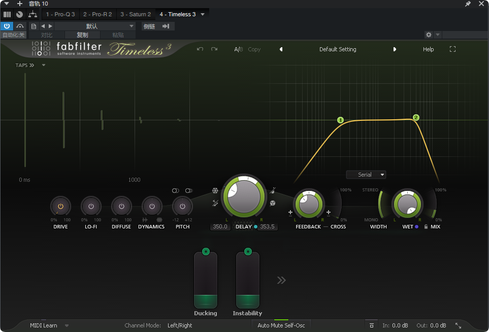This screenshot has width=489, height=332.
Task: Enable the Drive effect power button
Action: pyautogui.click(x=60, y=207)
